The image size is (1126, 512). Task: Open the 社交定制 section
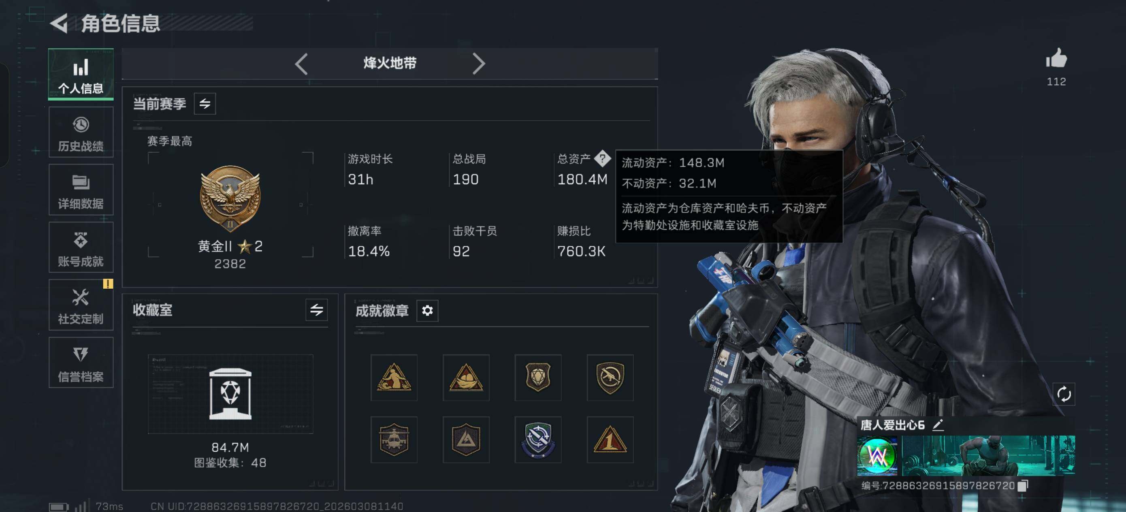click(81, 305)
